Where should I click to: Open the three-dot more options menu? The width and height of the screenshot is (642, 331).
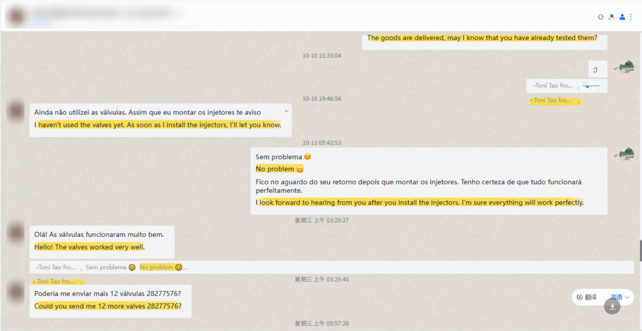coord(631,17)
